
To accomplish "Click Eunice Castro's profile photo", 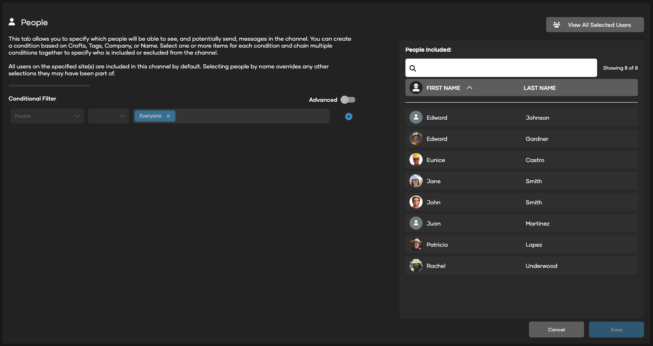I will pyautogui.click(x=416, y=160).
